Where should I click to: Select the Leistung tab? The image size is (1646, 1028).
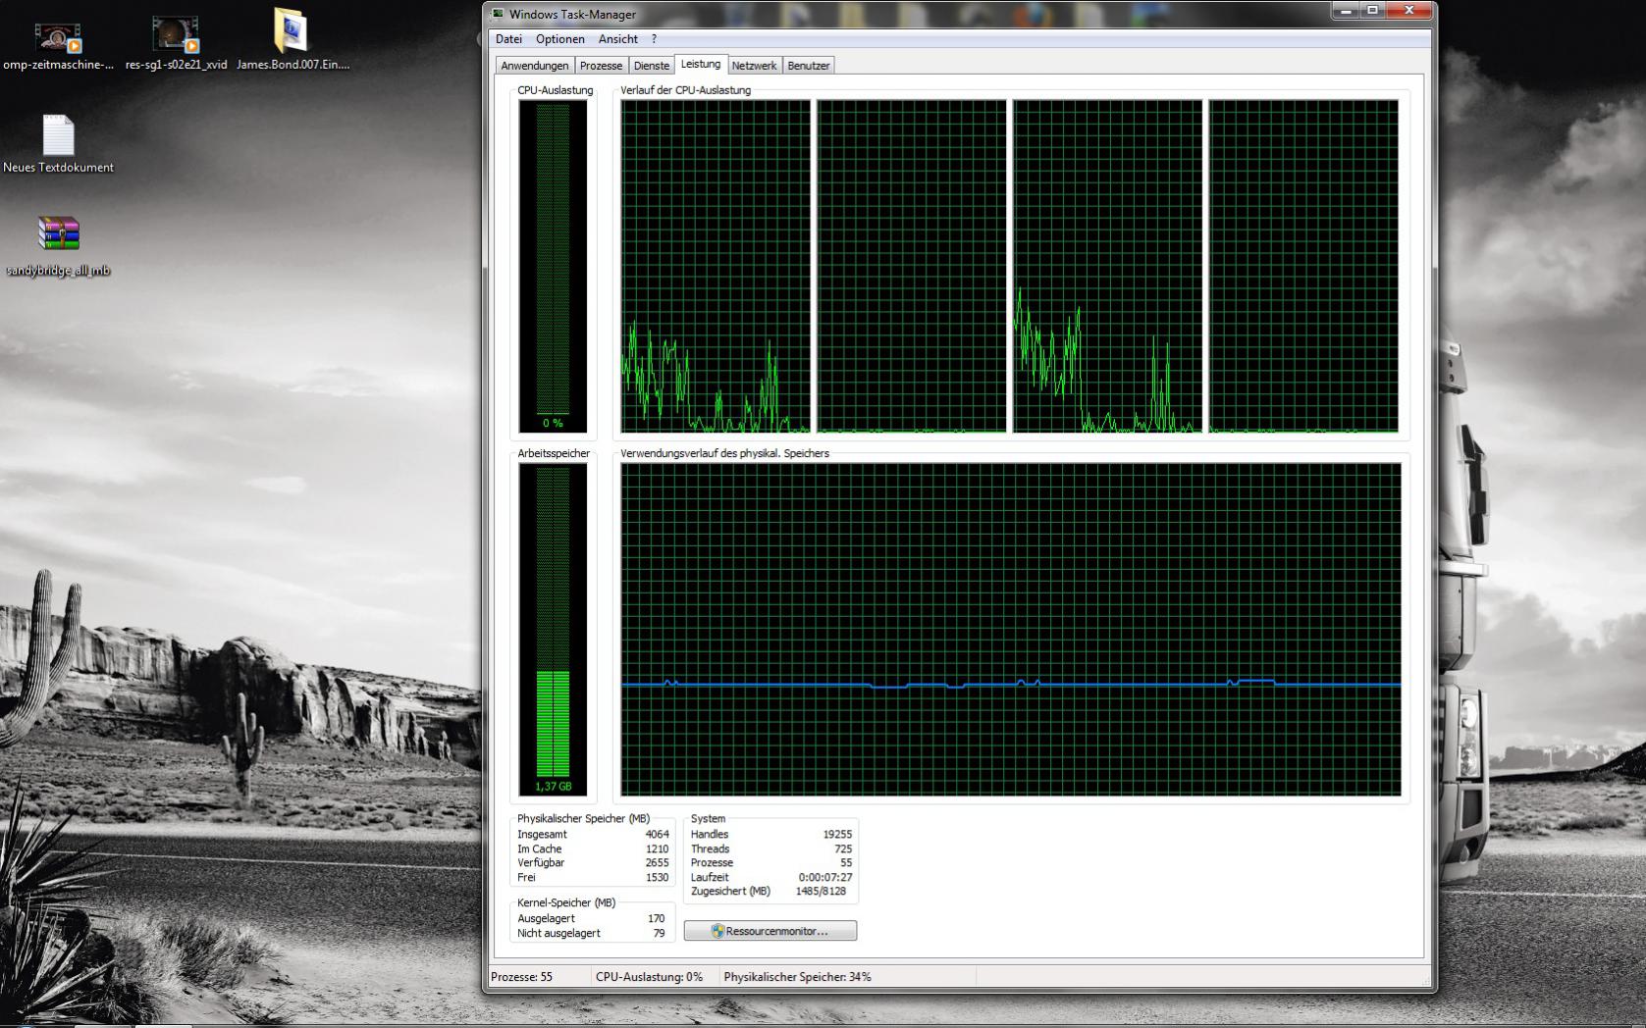coord(701,64)
